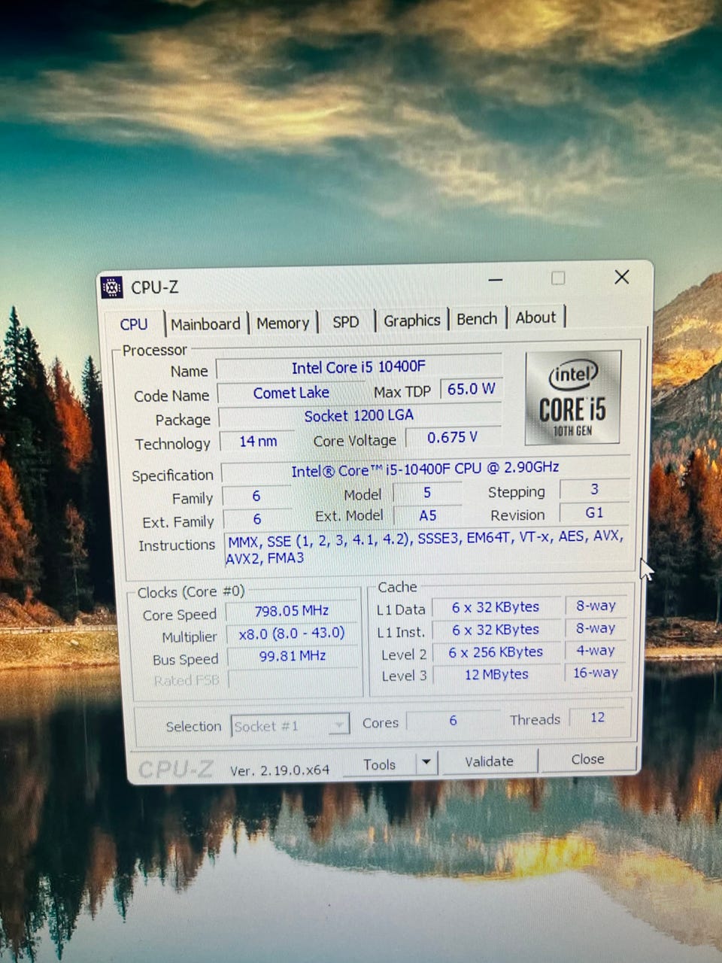Click the Intel Core i5 10th Gen logo

pos(573,397)
